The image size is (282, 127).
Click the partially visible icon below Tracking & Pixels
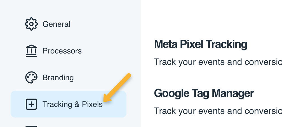pyautogui.click(x=31, y=126)
